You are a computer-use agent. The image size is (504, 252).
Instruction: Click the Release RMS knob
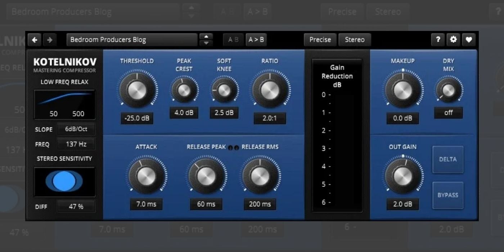click(260, 176)
